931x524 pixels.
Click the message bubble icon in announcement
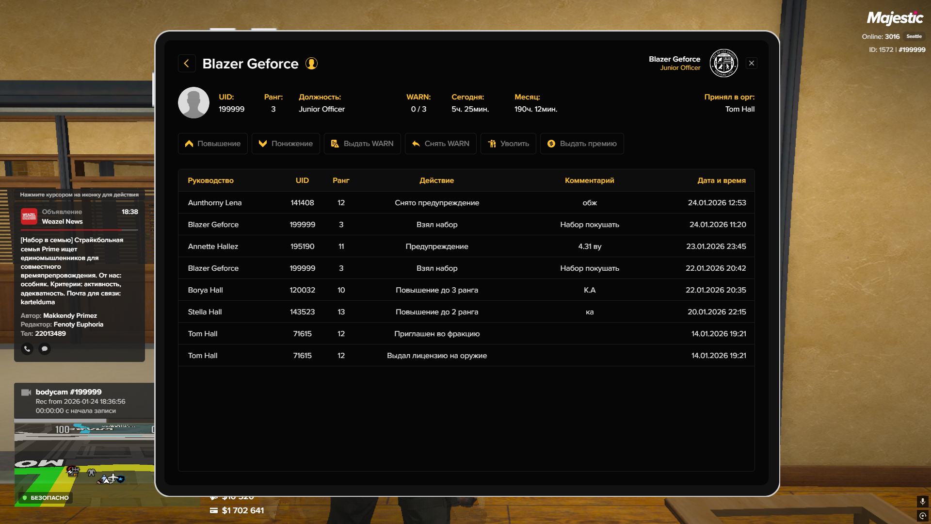[x=45, y=348]
